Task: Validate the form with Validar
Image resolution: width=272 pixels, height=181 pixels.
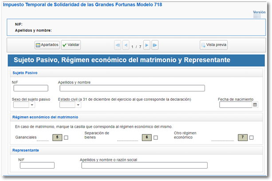Action: [71, 45]
